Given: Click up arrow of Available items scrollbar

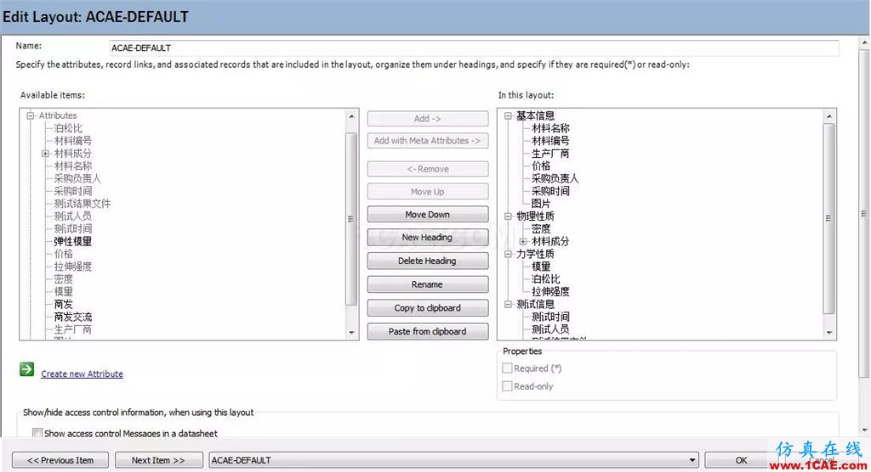Looking at the screenshot, I should coord(351,116).
